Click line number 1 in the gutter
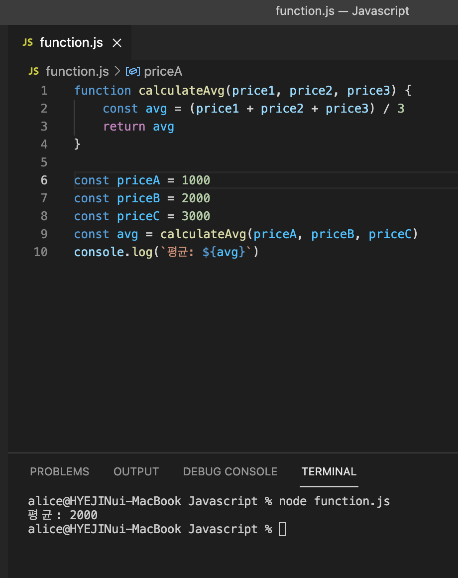Viewport: 458px width, 578px height. click(x=44, y=91)
